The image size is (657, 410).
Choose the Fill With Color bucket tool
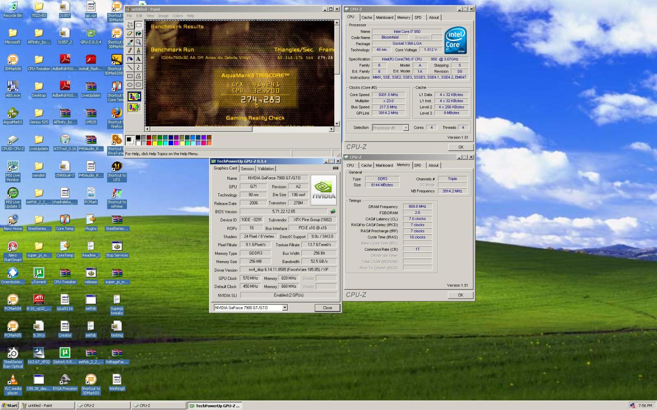coord(138,33)
